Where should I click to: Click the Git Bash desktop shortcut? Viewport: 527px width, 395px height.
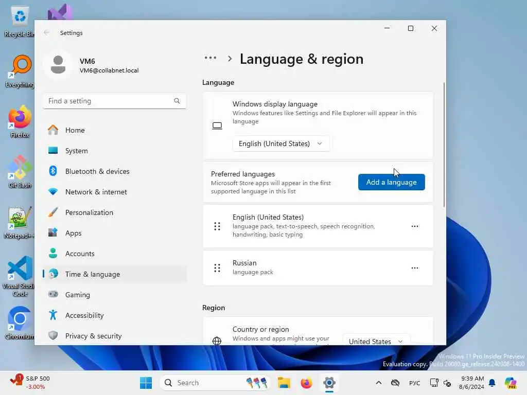(x=20, y=172)
